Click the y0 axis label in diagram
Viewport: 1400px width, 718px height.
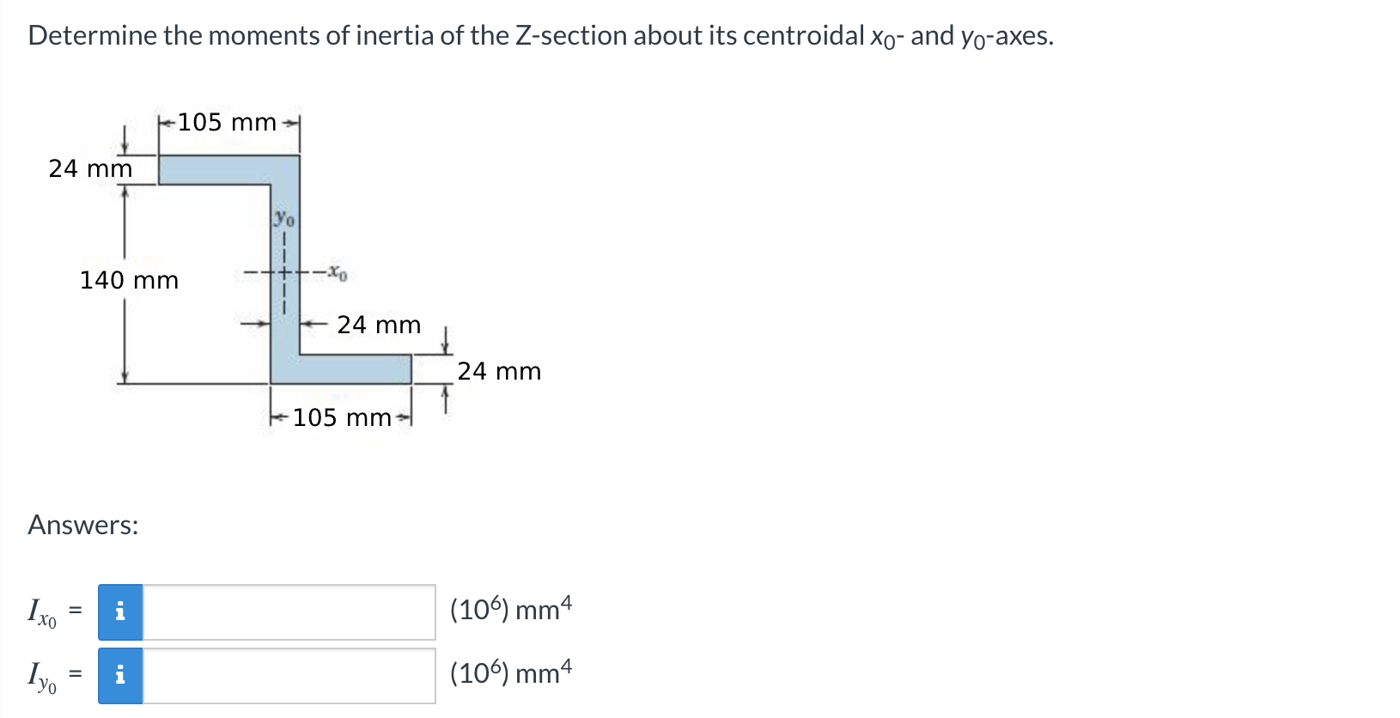point(284,218)
